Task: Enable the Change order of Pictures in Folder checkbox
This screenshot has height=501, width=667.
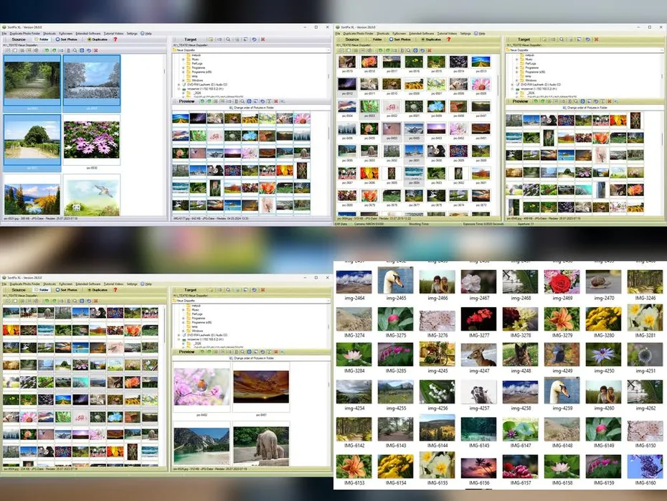Action: pos(230,108)
